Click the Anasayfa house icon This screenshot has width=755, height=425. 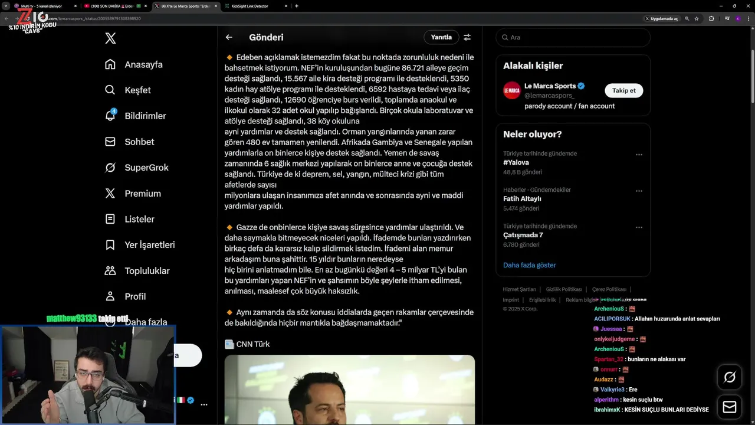pyautogui.click(x=110, y=64)
